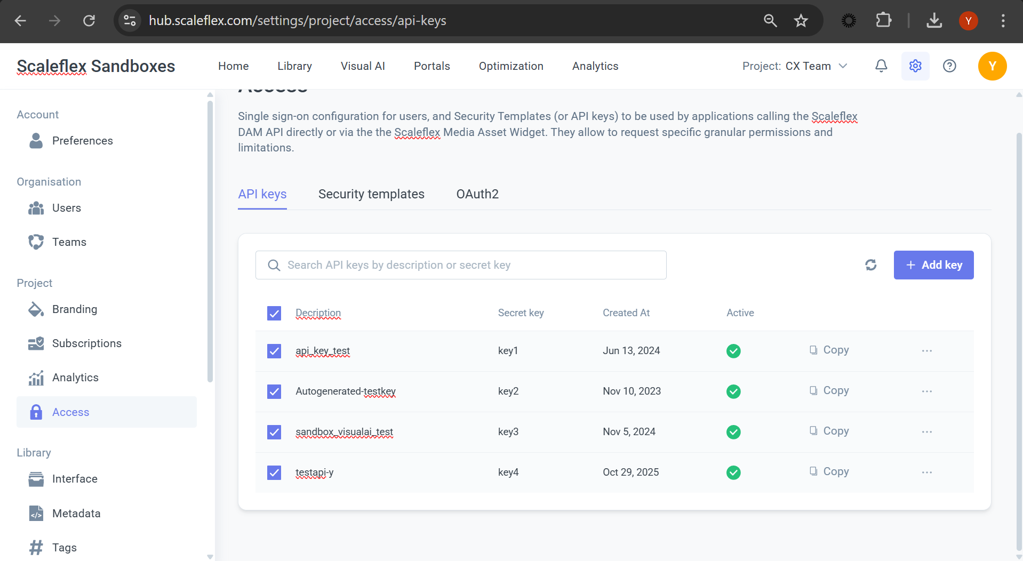This screenshot has height=561, width=1023.
Task: Switch to the OAuth2 tab
Action: [x=477, y=194]
